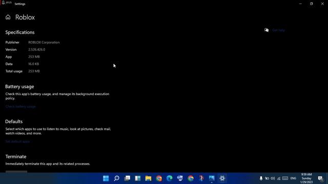
Task: Click the 'Immediately terminate this app' description
Action: click(x=48, y=164)
